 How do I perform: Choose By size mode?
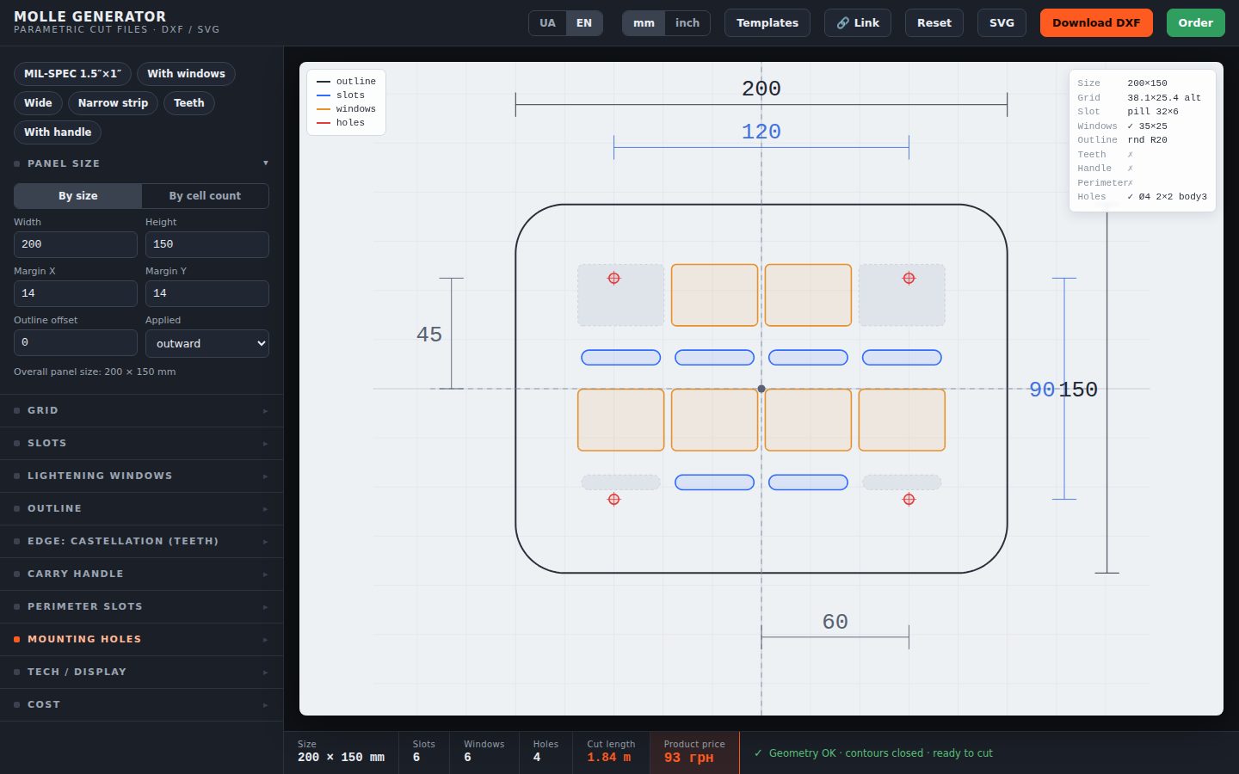[78, 196]
